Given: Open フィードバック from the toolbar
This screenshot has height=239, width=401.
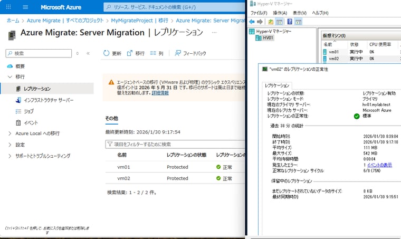Looking at the screenshot, I should point(190,53).
